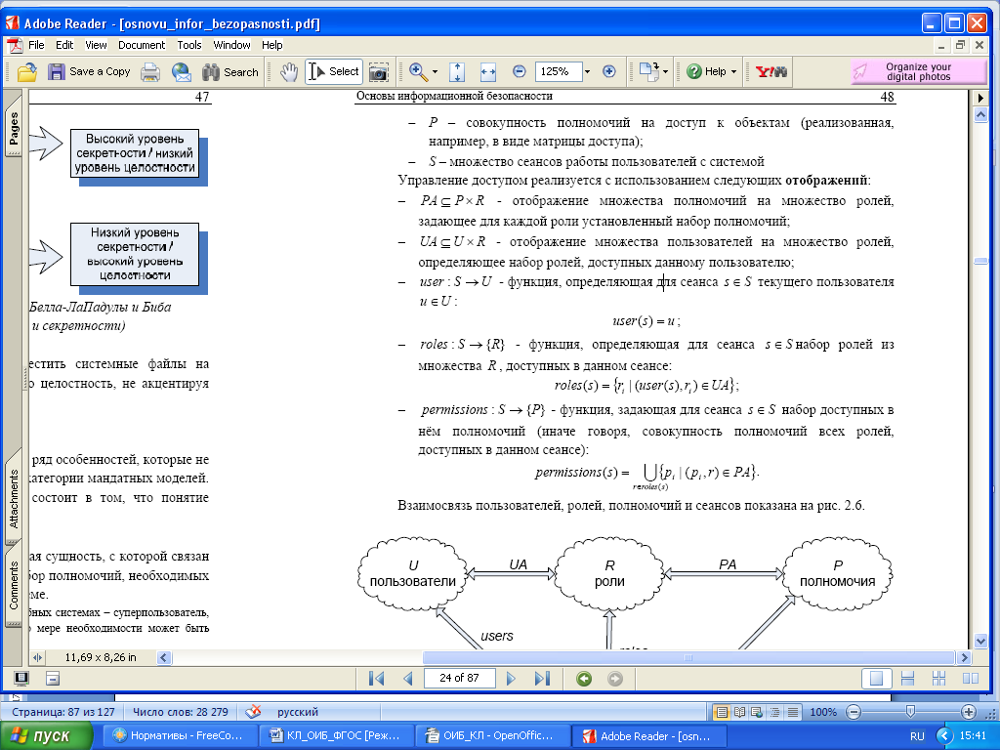Toggle full screen monitor icon at bottom left

(x=21, y=679)
